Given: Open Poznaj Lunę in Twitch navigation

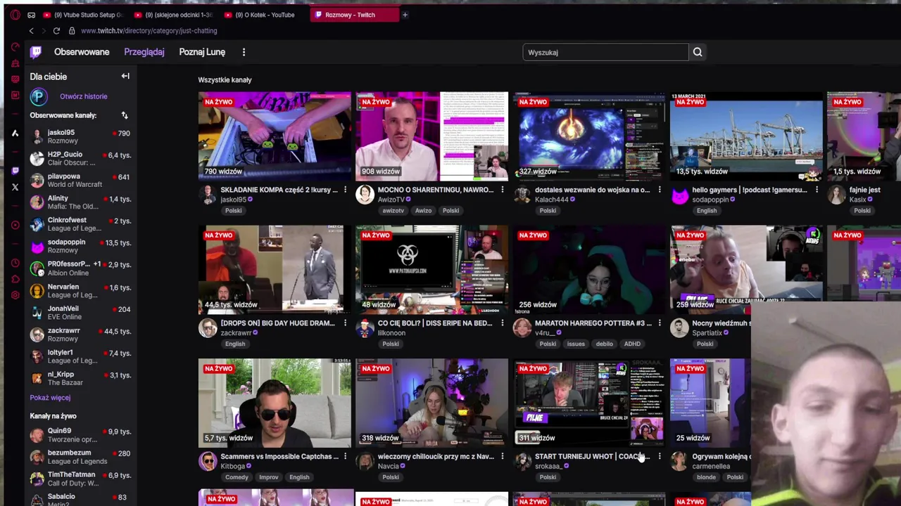Looking at the screenshot, I should 202,52.
